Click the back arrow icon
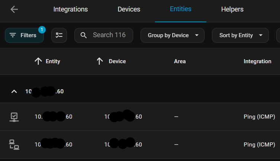This screenshot has width=280, height=161. [x=14, y=10]
